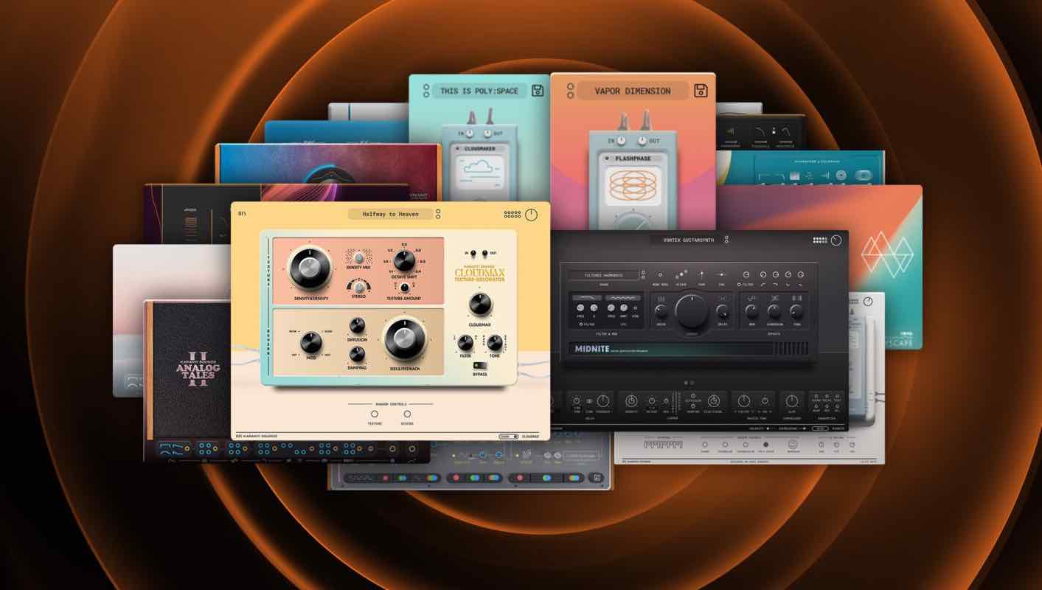Click the Midnite large center knob
This screenshot has width=1042, height=590.
coord(691,310)
